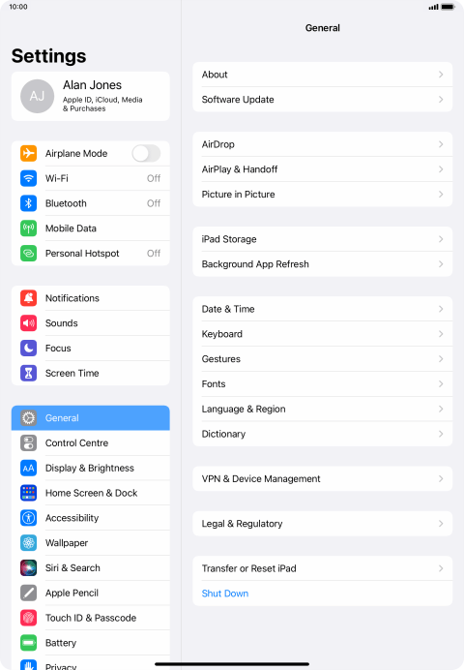Open Siri & Search icon
Screen dimensions: 464x670
(29, 567)
